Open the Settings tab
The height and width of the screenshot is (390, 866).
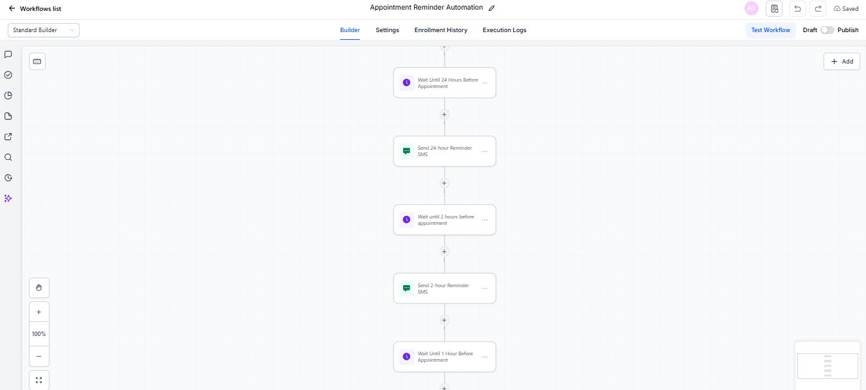[387, 30]
